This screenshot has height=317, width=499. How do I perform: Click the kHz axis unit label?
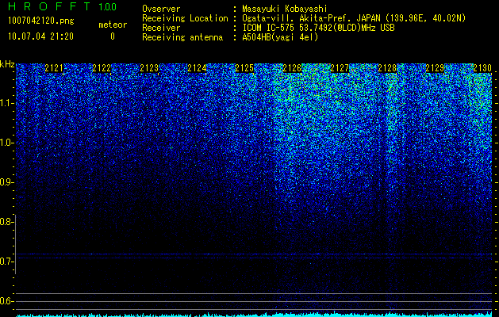(7, 64)
